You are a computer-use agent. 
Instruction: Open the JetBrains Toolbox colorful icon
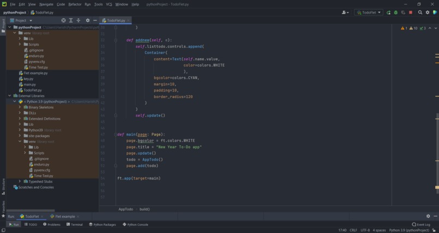pos(435,13)
